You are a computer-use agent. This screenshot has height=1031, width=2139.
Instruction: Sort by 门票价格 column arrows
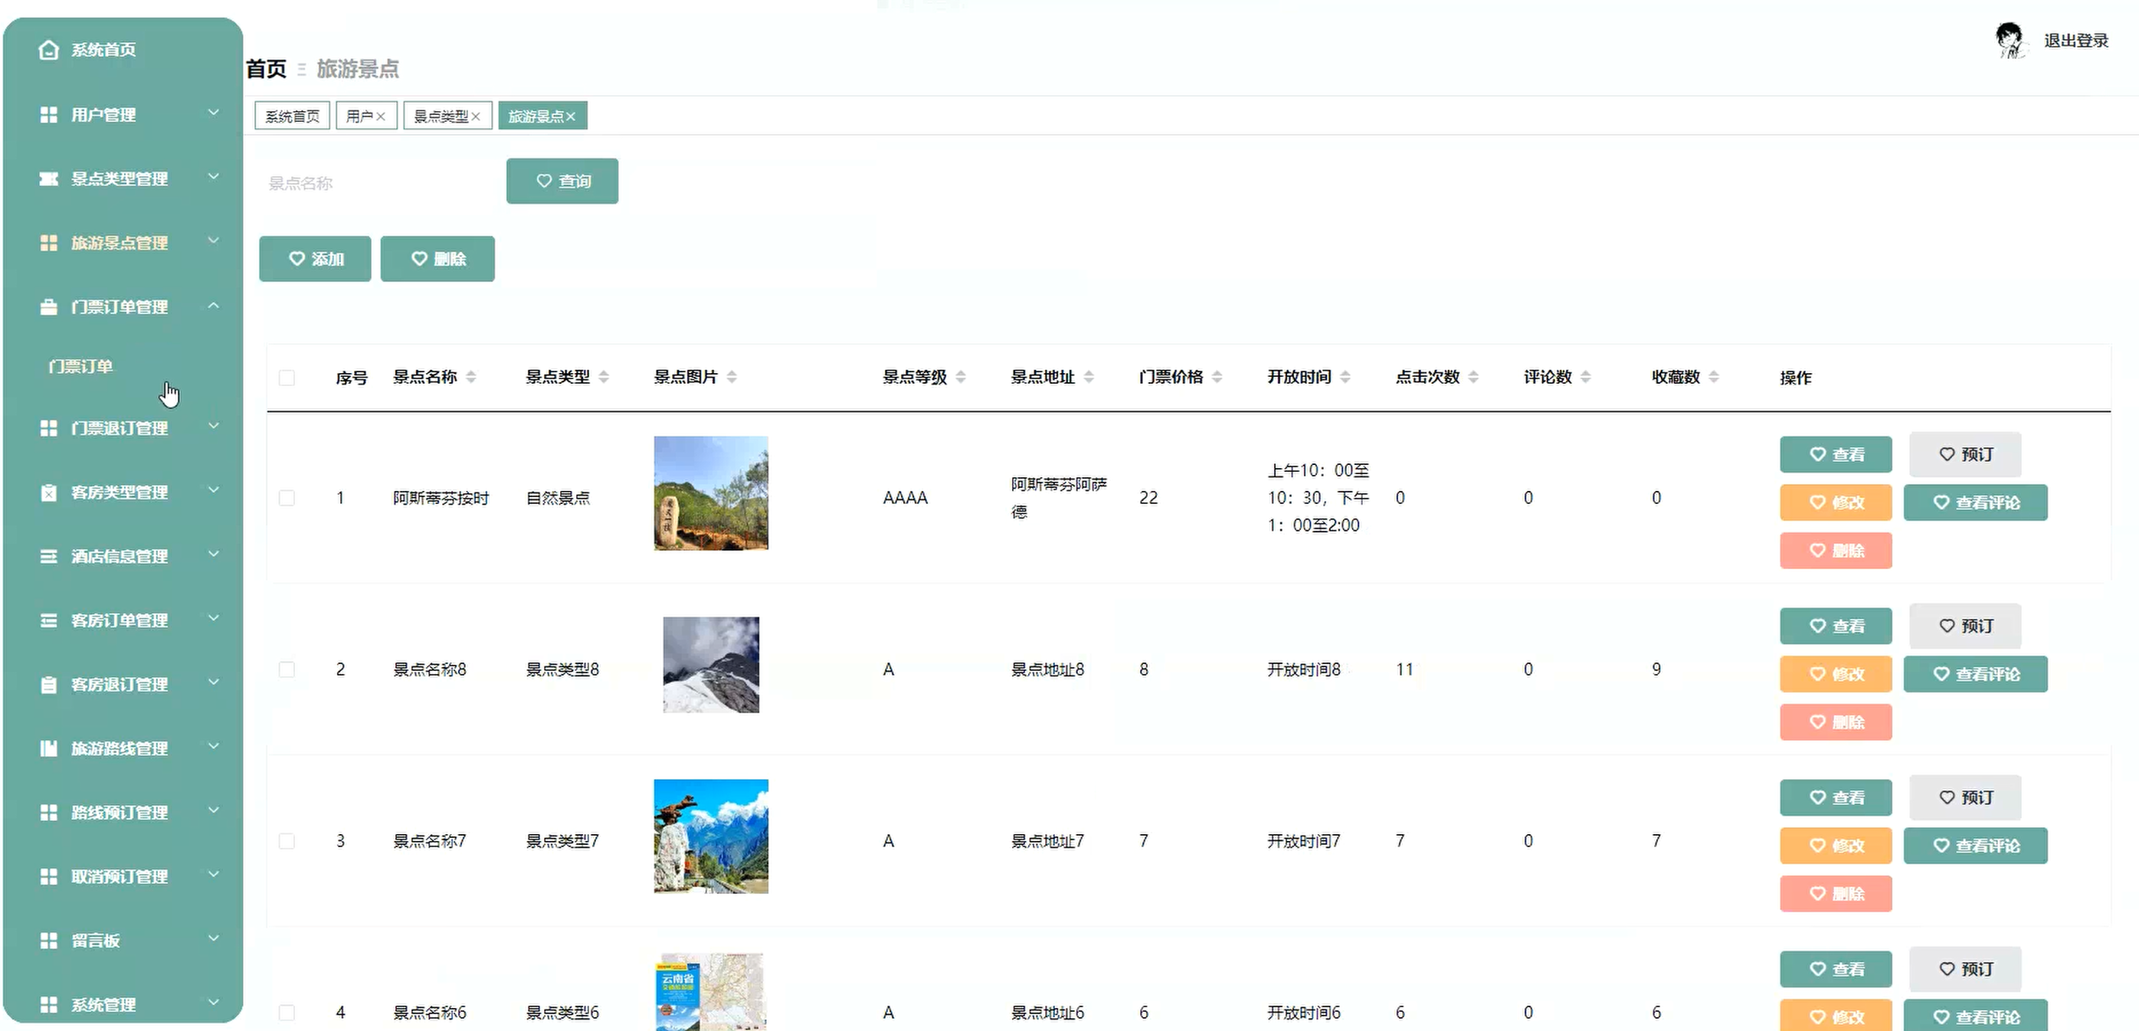(1217, 377)
